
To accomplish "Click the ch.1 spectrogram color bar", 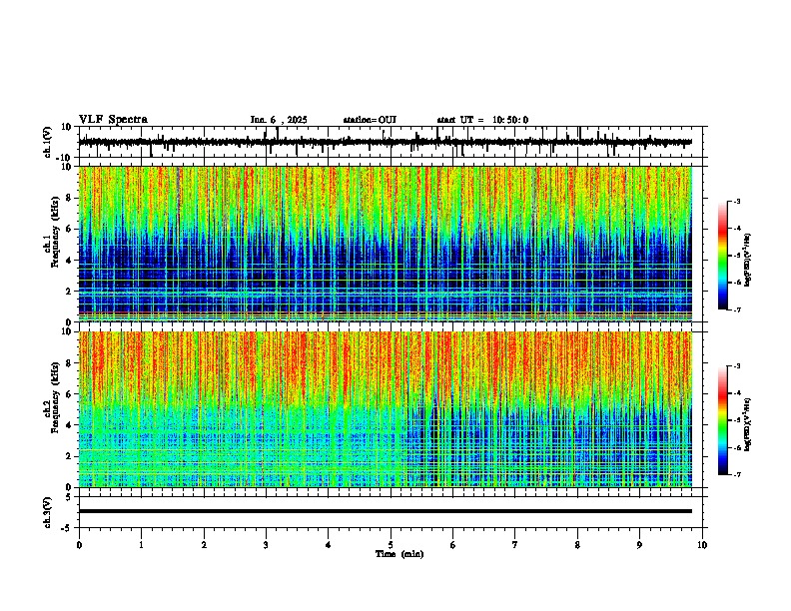I will coord(723,256).
